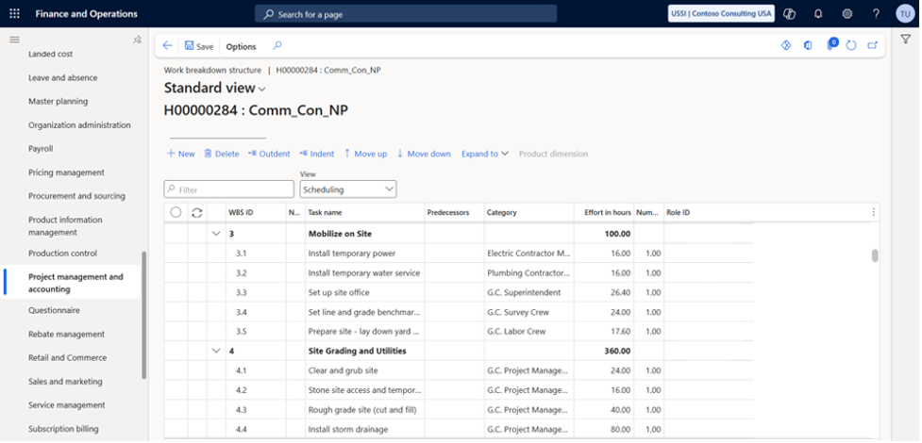Open the Leave and absence module

(x=63, y=77)
